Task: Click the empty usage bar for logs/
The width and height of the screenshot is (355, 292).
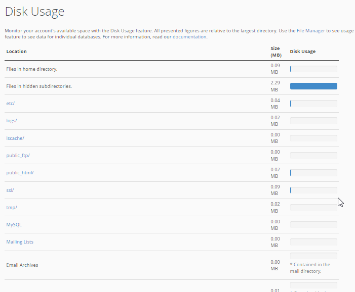Action: pyautogui.click(x=313, y=121)
